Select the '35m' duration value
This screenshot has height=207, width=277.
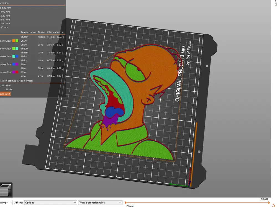pyautogui.click(x=40, y=45)
